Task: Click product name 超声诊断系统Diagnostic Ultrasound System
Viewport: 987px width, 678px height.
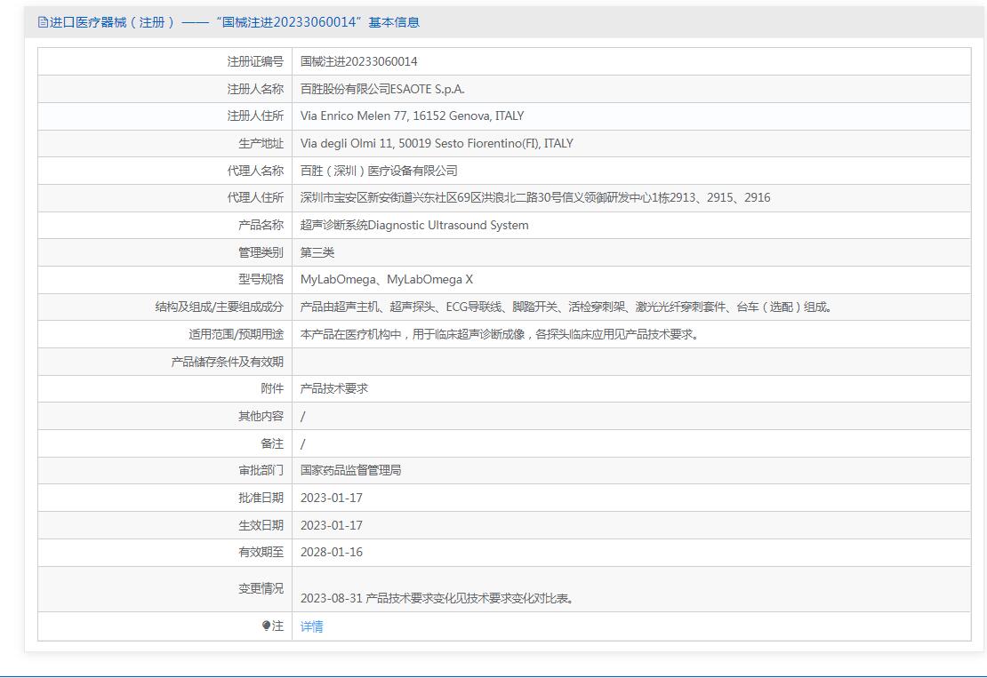Action: [414, 225]
